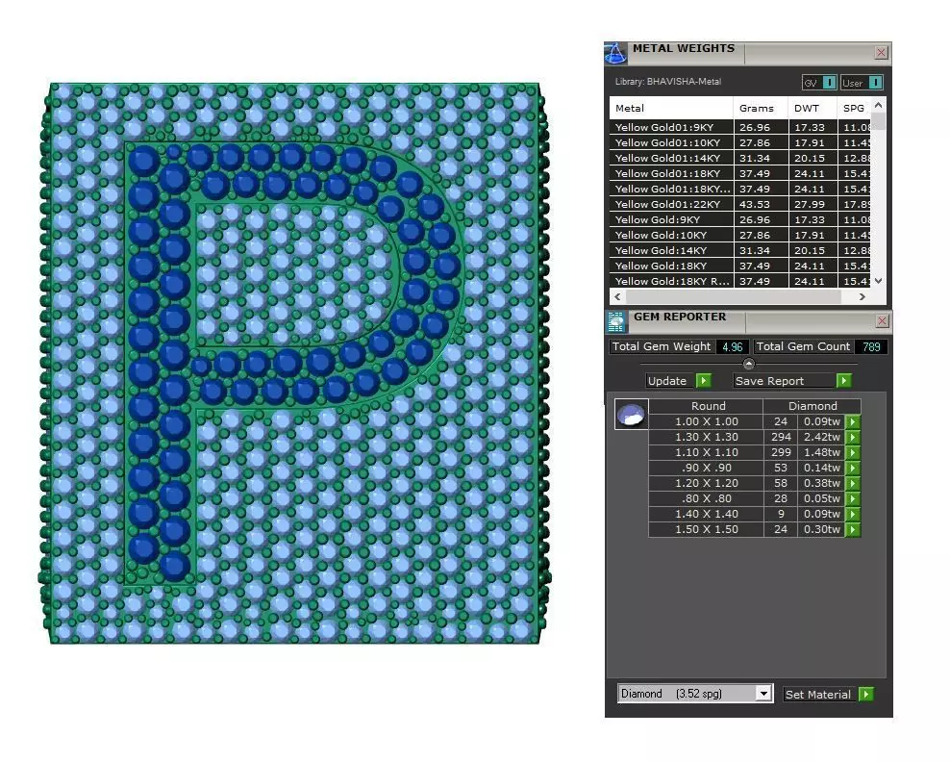950x762 pixels.
Task: Close the Metal Weights panel
Action: (882, 53)
